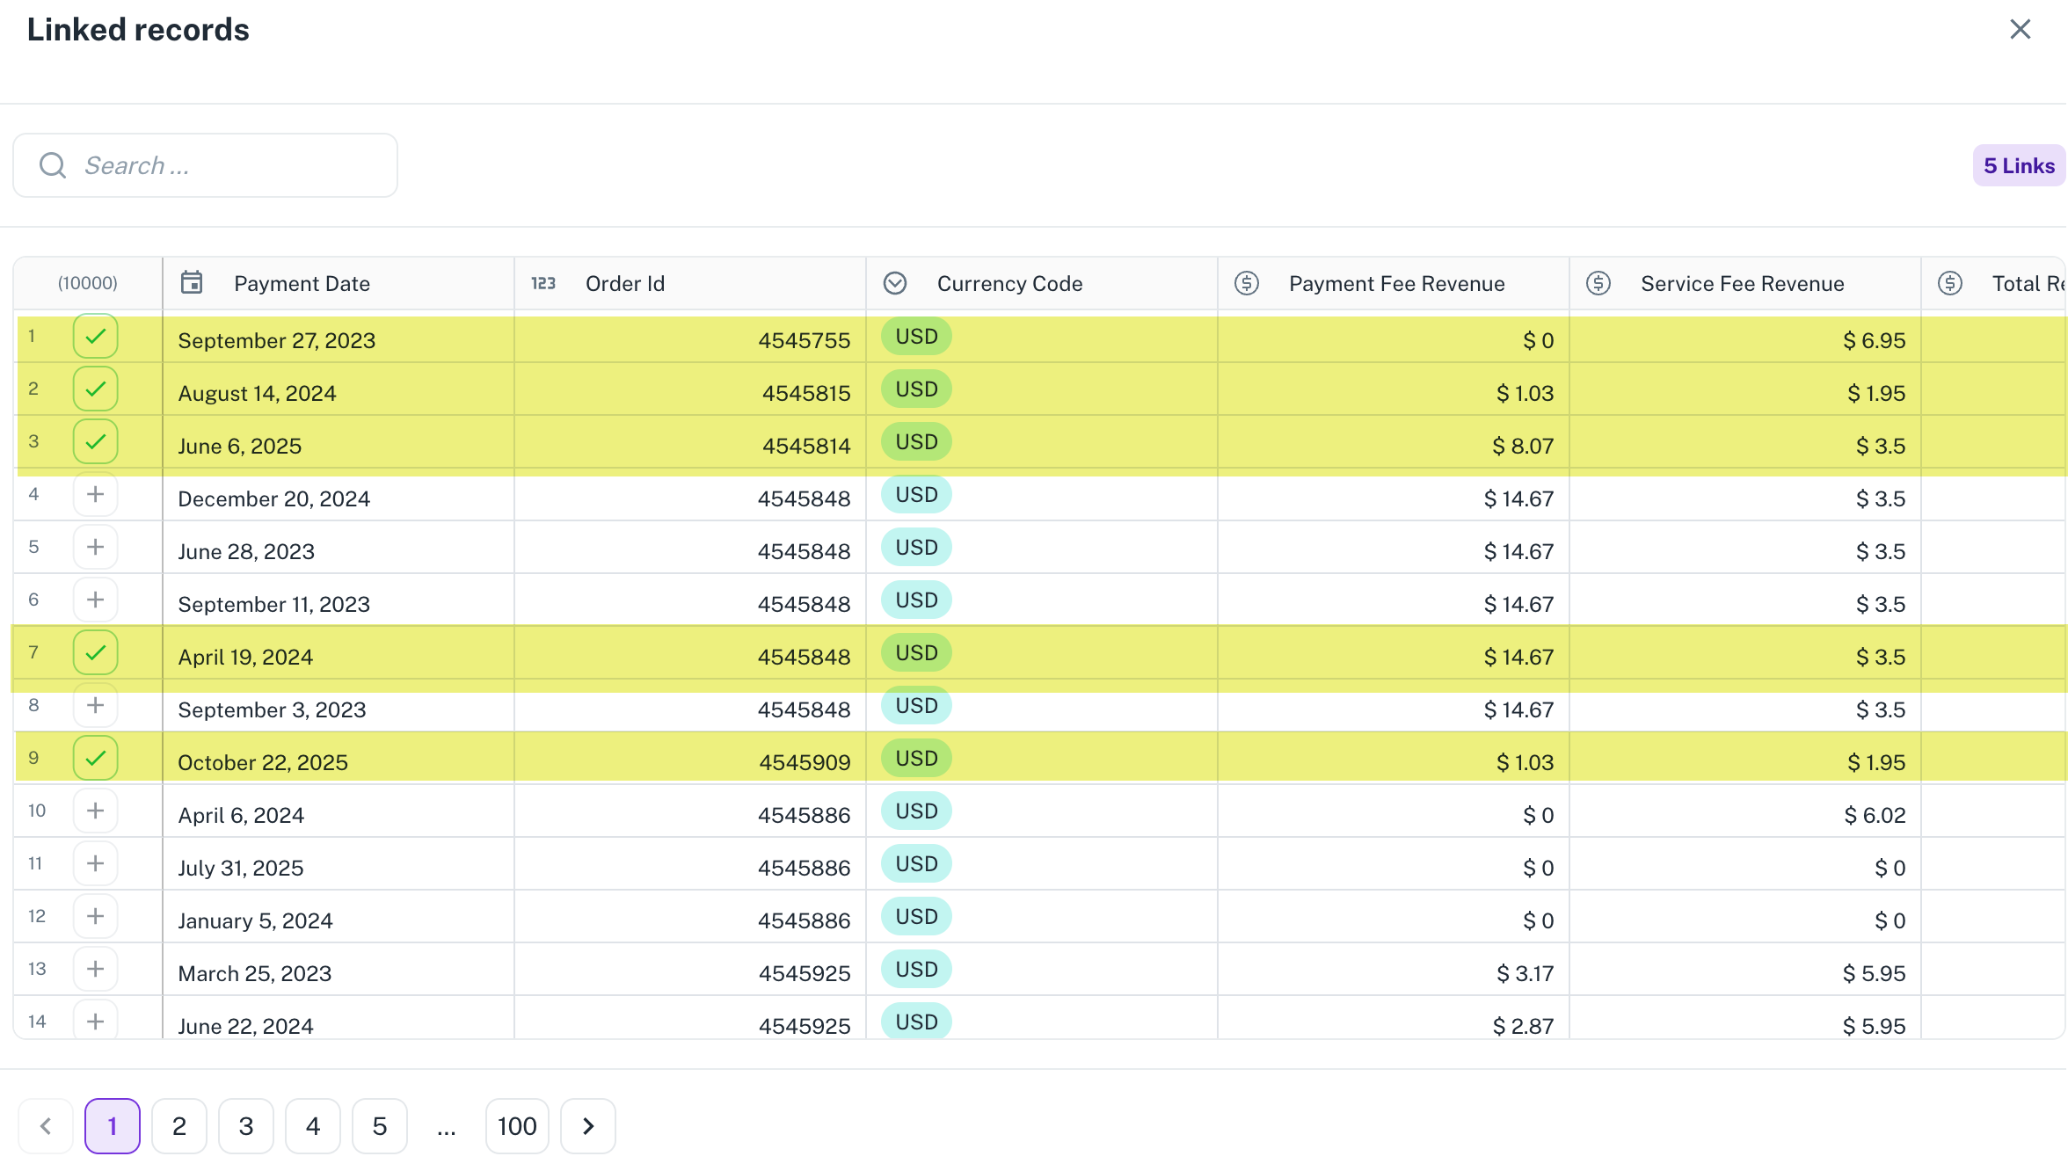The height and width of the screenshot is (1171, 2068).
Task: Link the June 22, 2024 record
Action: (x=96, y=1020)
